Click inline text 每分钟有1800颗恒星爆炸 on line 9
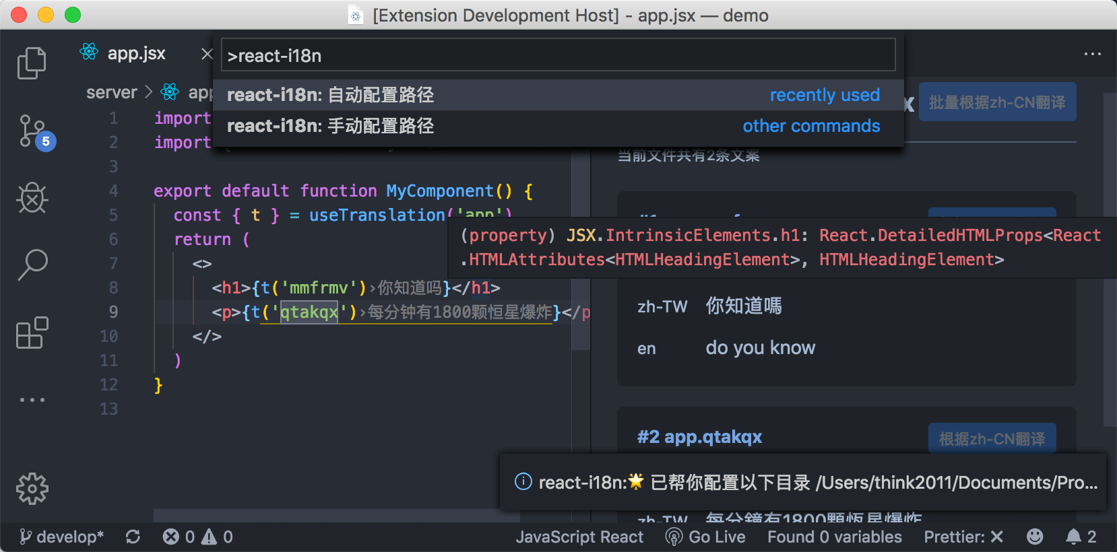 (x=459, y=312)
